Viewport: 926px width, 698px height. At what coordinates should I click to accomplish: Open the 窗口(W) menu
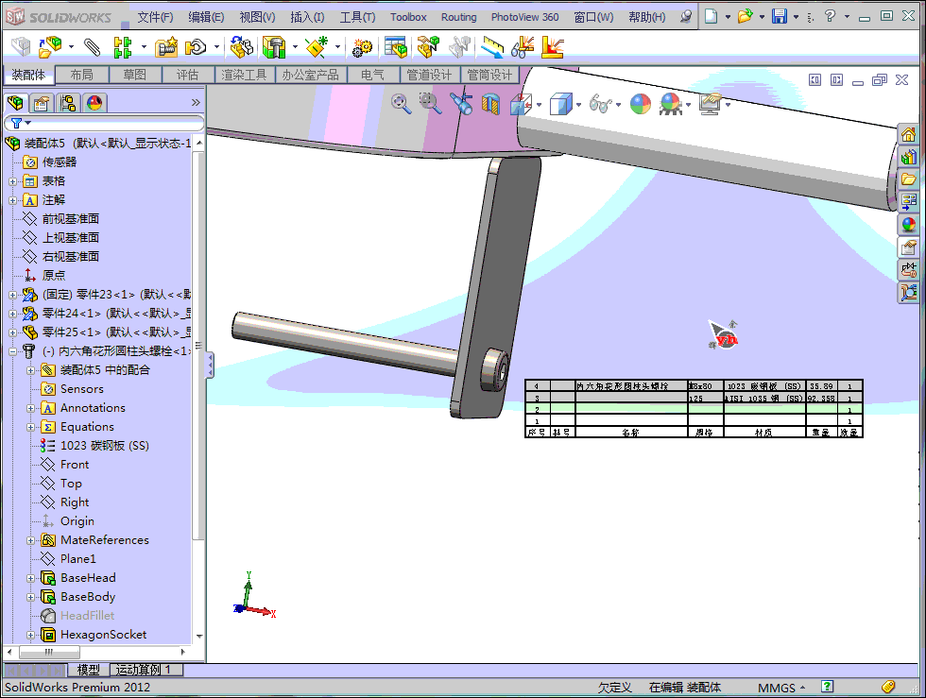[593, 17]
